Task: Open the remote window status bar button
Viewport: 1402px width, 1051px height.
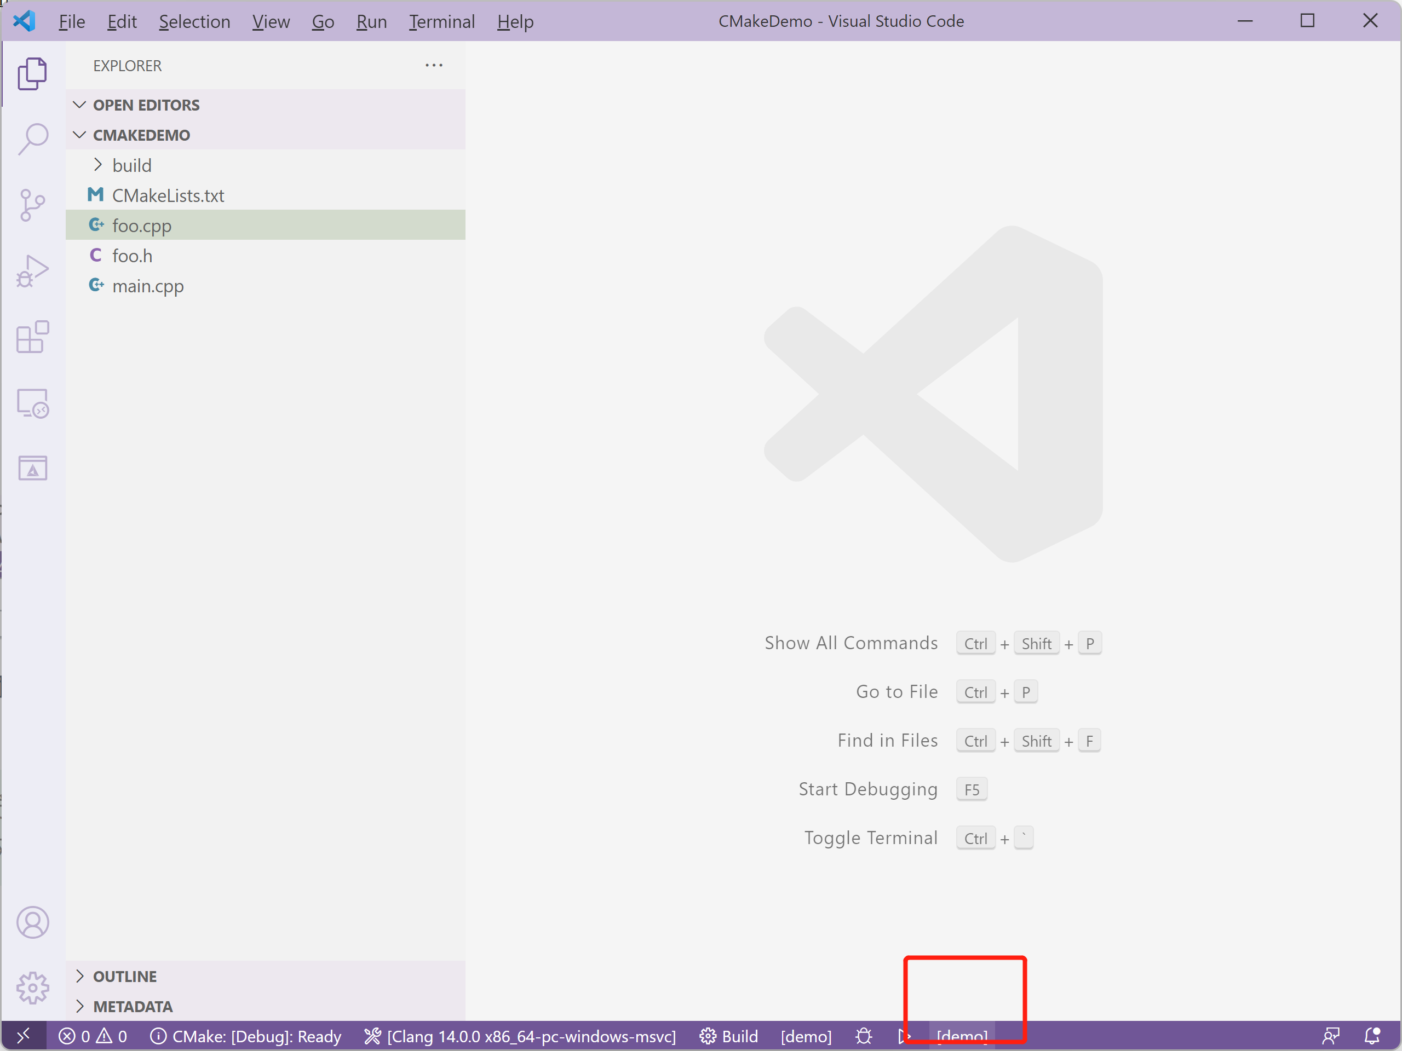Action: (24, 1036)
